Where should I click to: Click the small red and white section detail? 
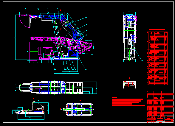(129, 84)
